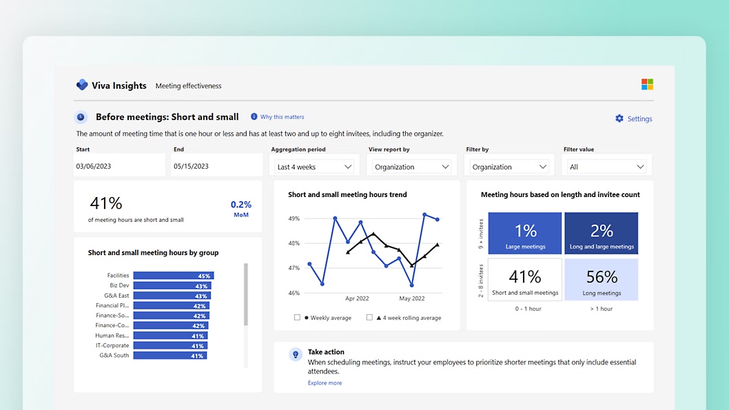Open the Filter by Organization dropdown

(x=509, y=167)
